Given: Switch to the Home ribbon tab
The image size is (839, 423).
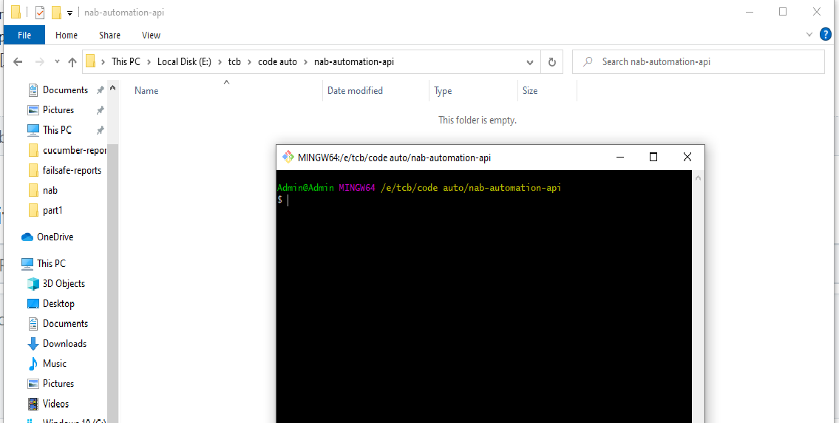Looking at the screenshot, I should click(x=67, y=35).
